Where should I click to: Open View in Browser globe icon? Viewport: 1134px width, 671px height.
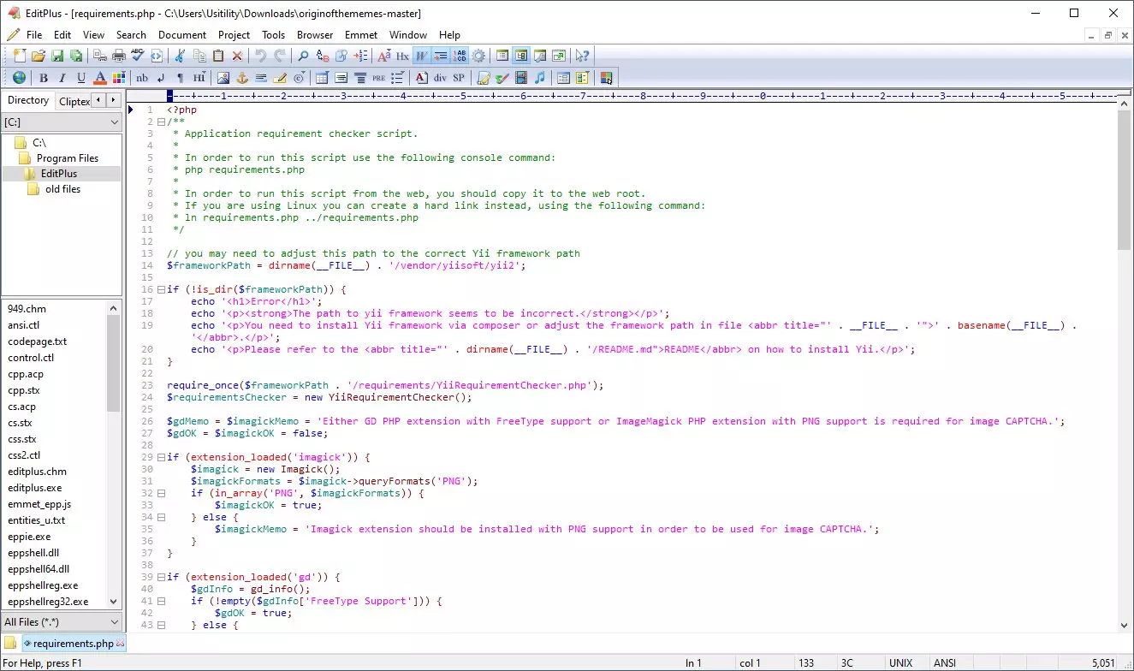pyautogui.click(x=19, y=78)
